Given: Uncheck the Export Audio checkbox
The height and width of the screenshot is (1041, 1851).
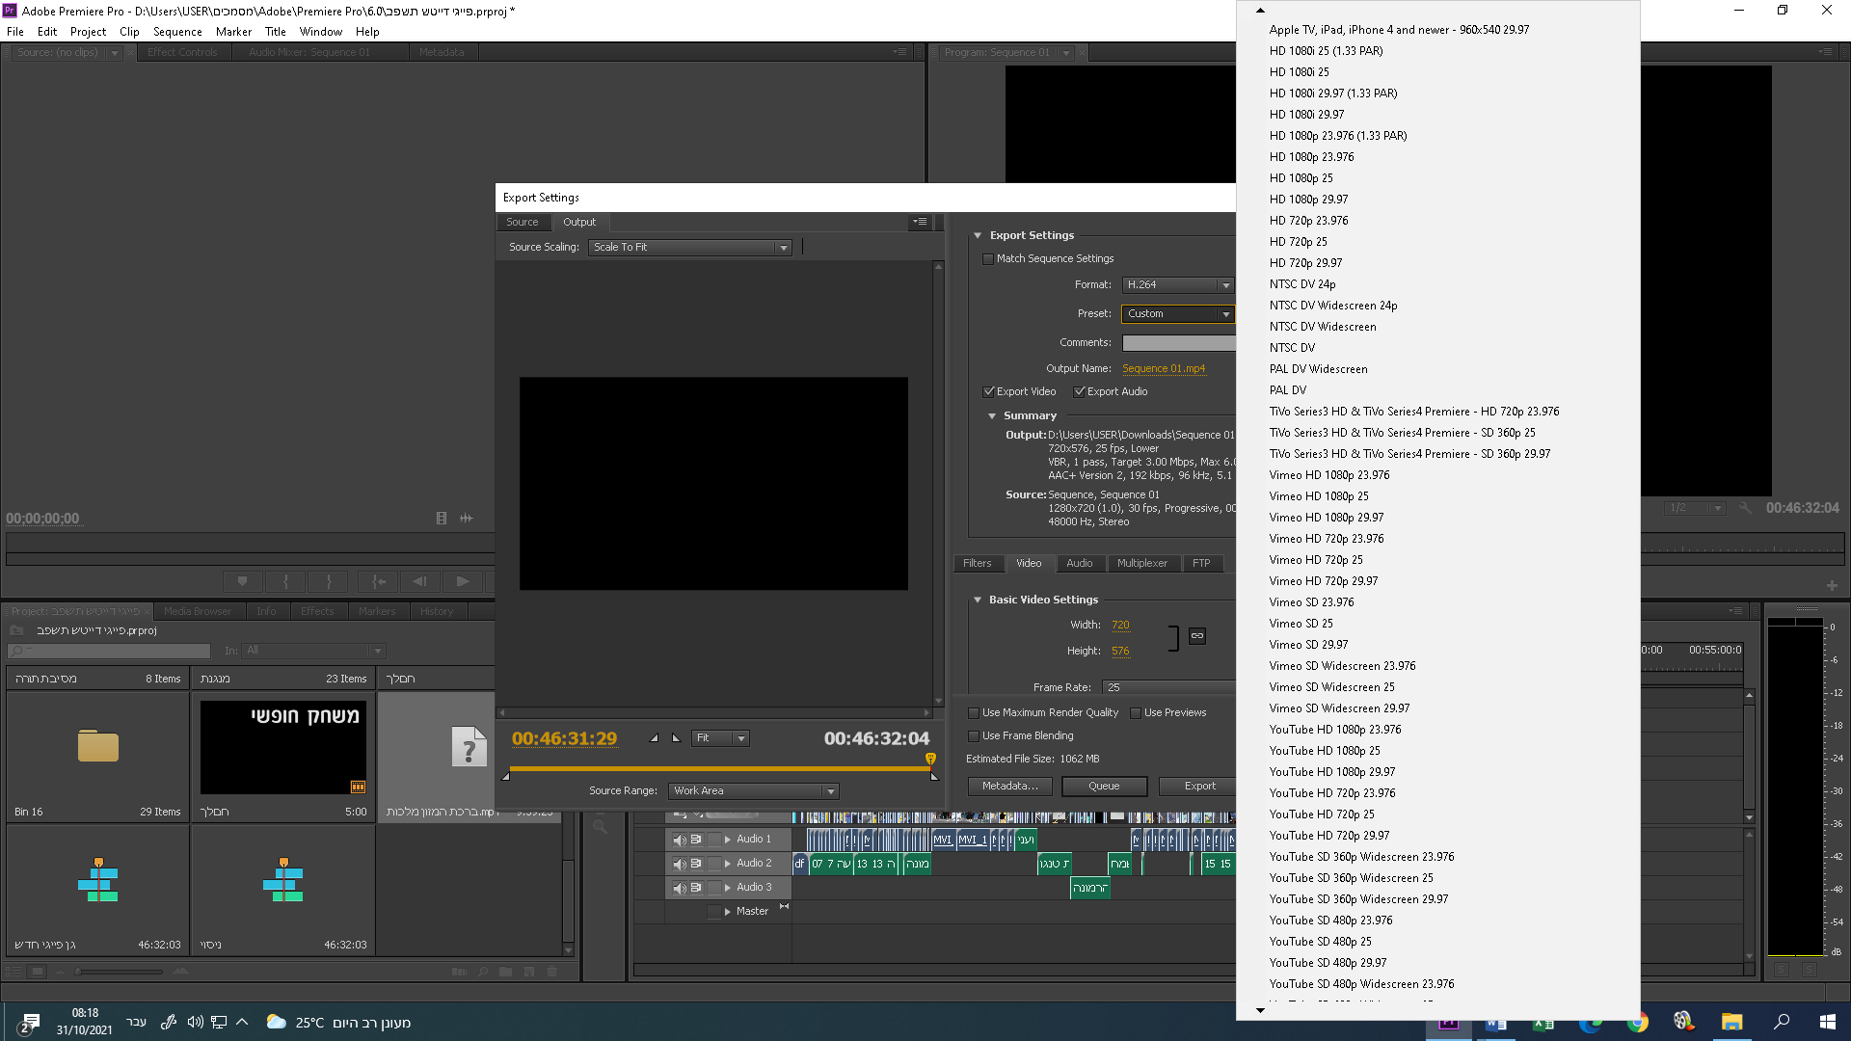Looking at the screenshot, I should point(1080,392).
